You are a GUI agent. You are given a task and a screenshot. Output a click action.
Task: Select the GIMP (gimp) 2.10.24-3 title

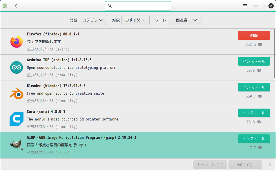81,138
